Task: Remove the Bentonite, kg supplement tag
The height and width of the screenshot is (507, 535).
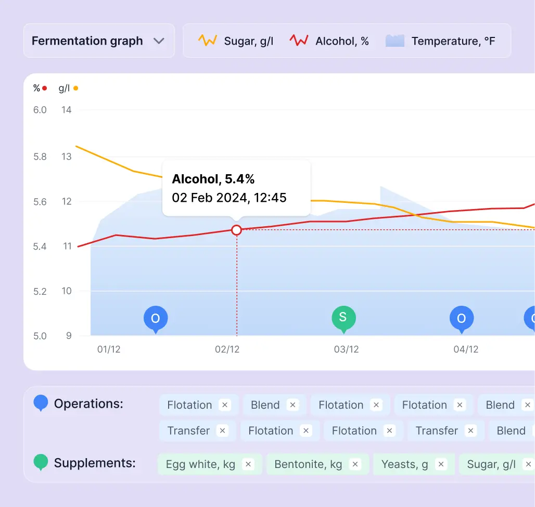Action: pyautogui.click(x=355, y=464)
